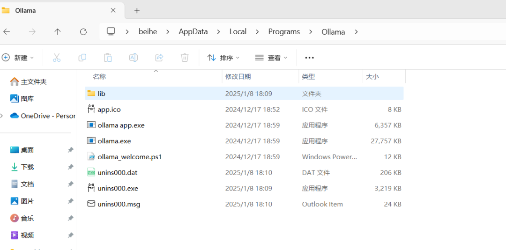
Task: Open OneDrive - Personal in sidebar
Action: click(42, 116)
